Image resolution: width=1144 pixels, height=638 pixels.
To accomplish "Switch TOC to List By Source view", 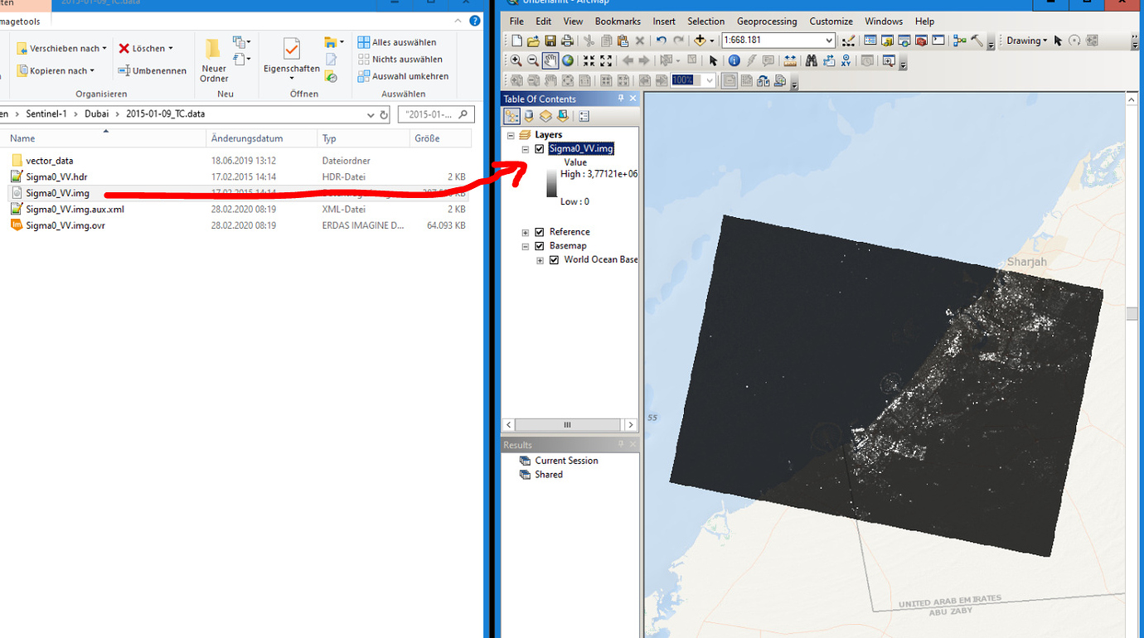I will tap(529, 116).
